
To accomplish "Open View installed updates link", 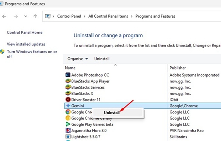I will (x=26, y=44).
